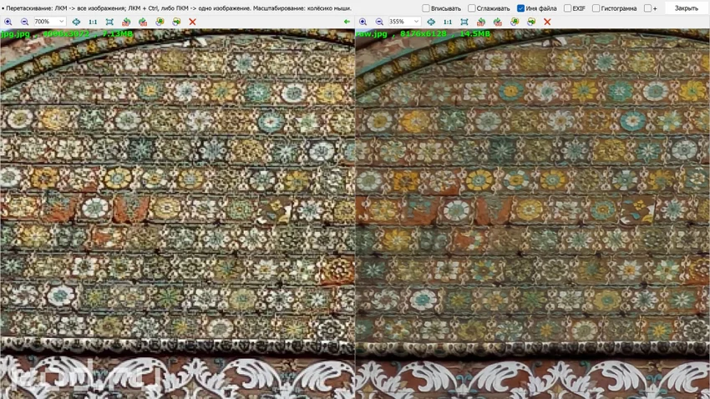Click the jpg.jpg file info overlay text
The height and width of the screenshot is (399, 710).
click(67, 34)
